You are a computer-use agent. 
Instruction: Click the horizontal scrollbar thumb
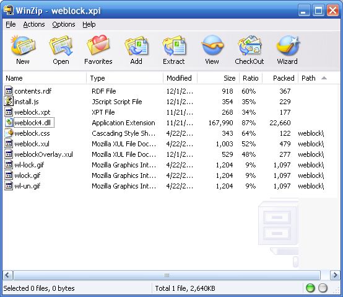pos(167,275)
